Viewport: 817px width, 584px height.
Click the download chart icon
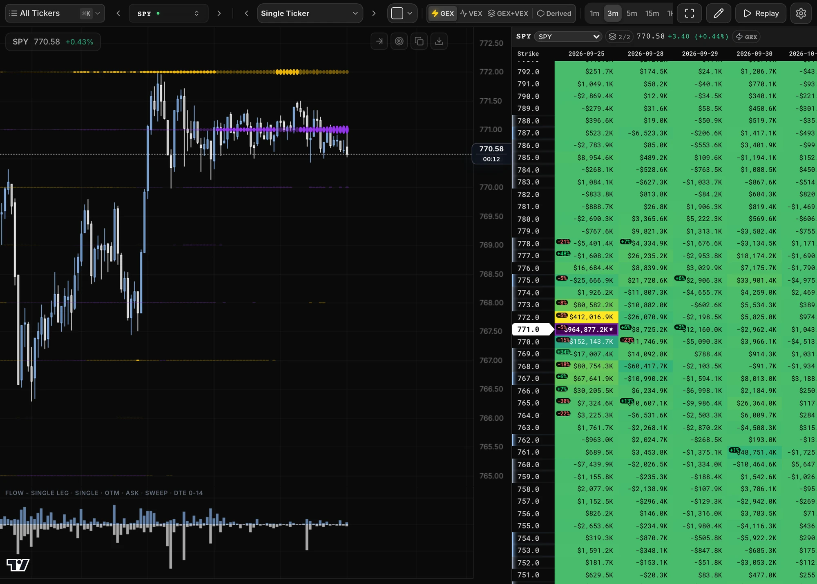point(439,41)
